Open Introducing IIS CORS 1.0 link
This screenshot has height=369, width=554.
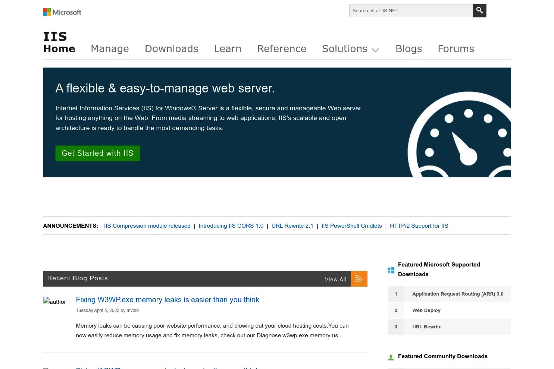[231, 226]
